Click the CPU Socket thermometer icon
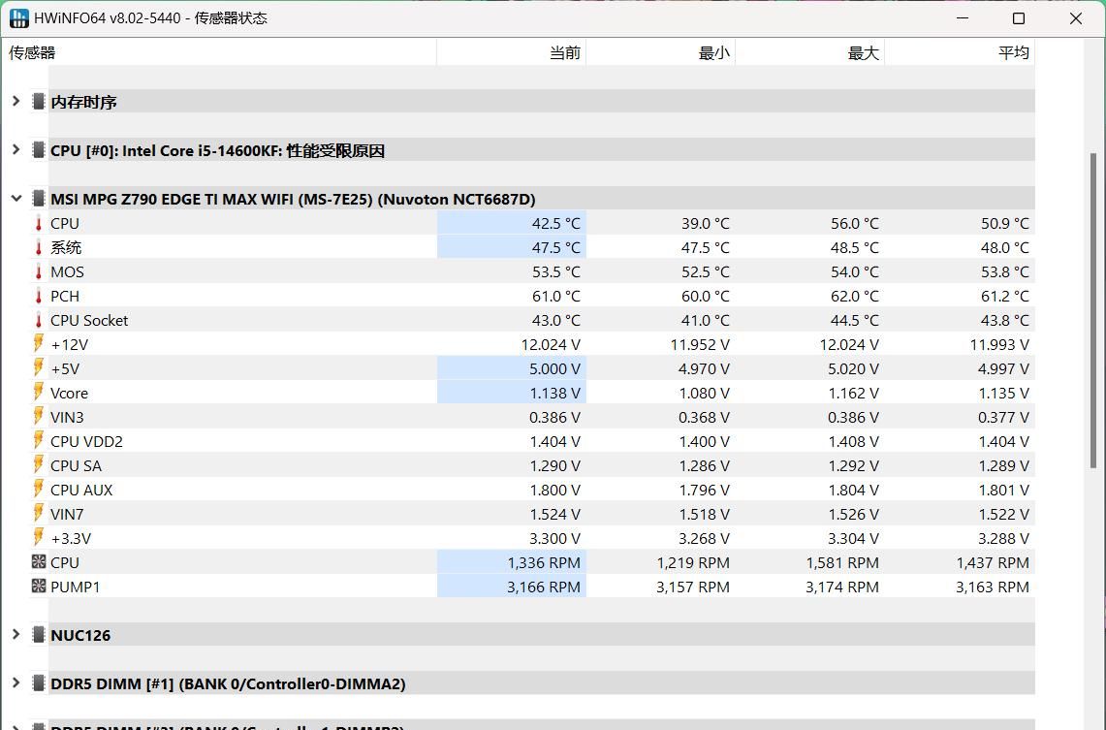The height and width of the screenshot is (730, 1106). click(38, 320)
